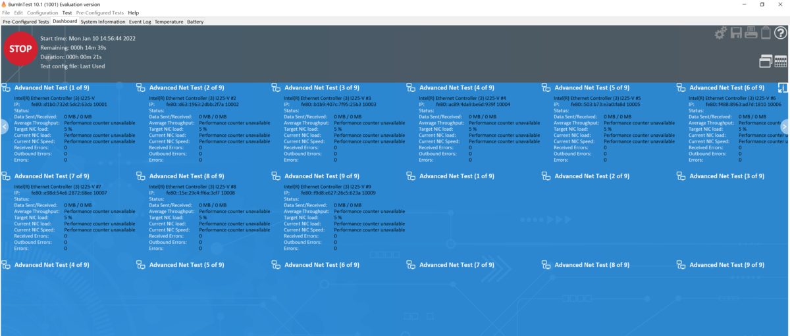Click network icon of test 1 of 9 with IP details

[6, 87]
